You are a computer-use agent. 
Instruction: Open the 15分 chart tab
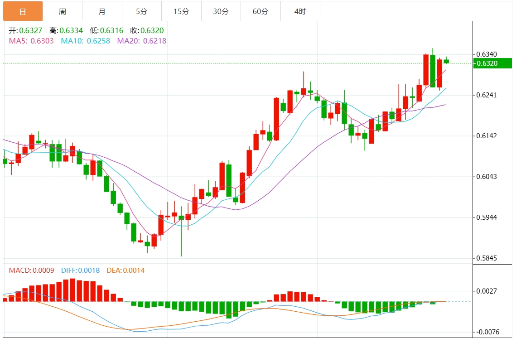181,11
